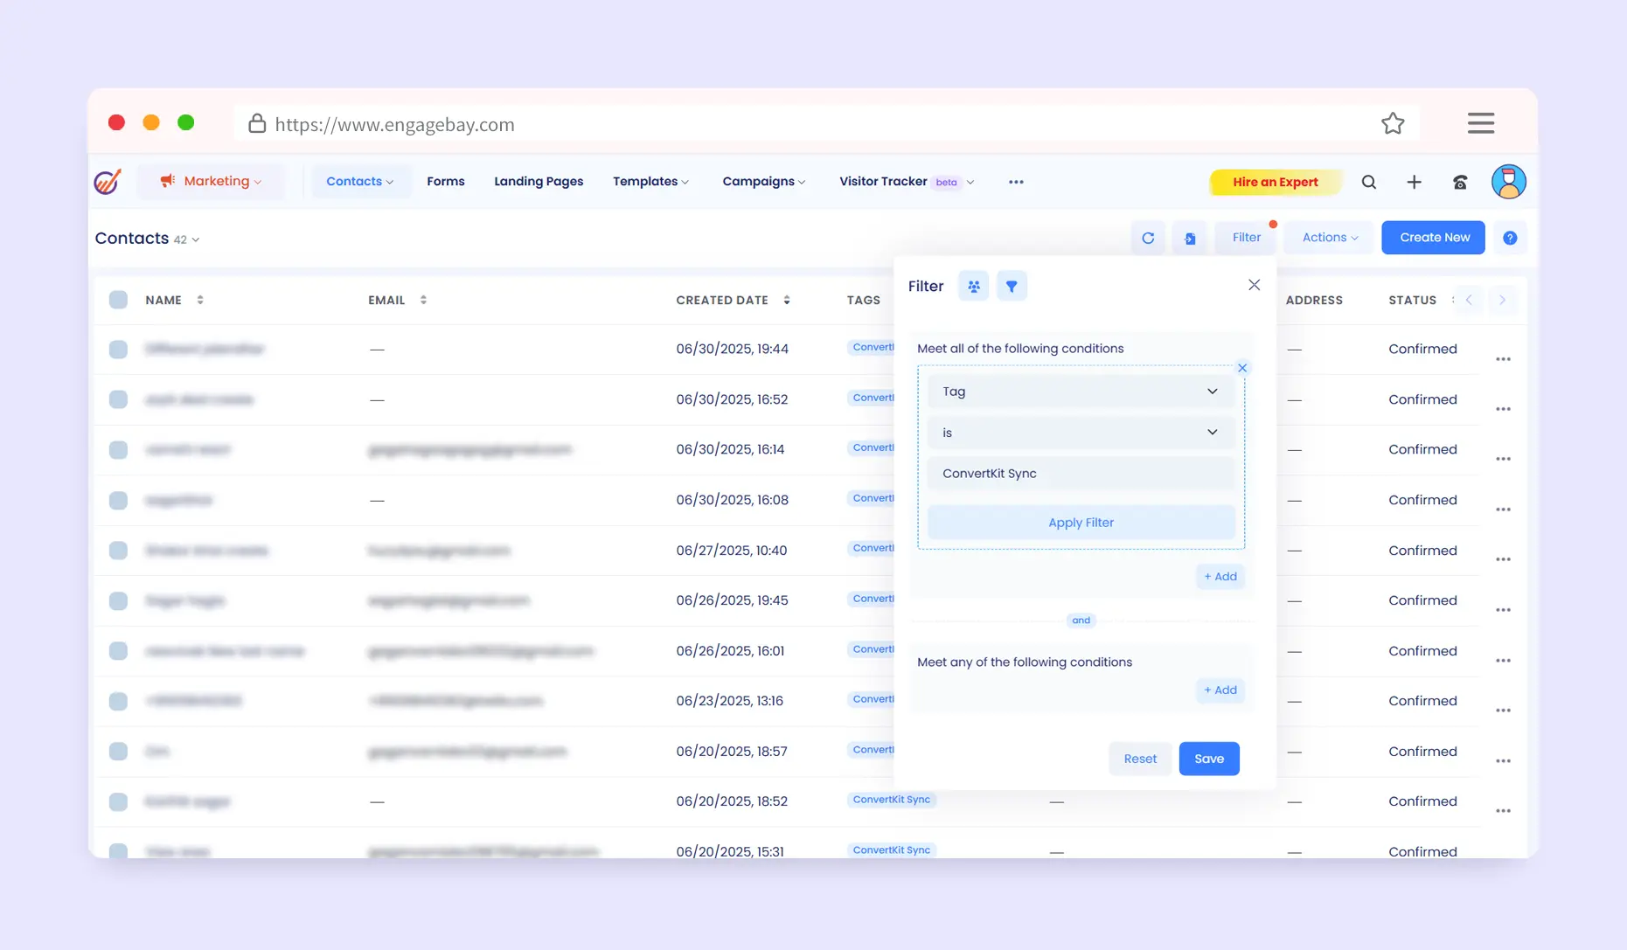This screenshot has width=1627, height=950.
Task: Click the plus quick-add icon
Action: 1414,182
